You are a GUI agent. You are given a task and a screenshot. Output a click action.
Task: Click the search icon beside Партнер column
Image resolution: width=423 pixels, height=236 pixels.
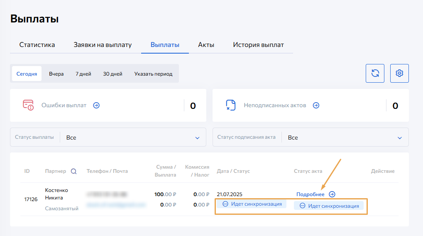[73, 171]
